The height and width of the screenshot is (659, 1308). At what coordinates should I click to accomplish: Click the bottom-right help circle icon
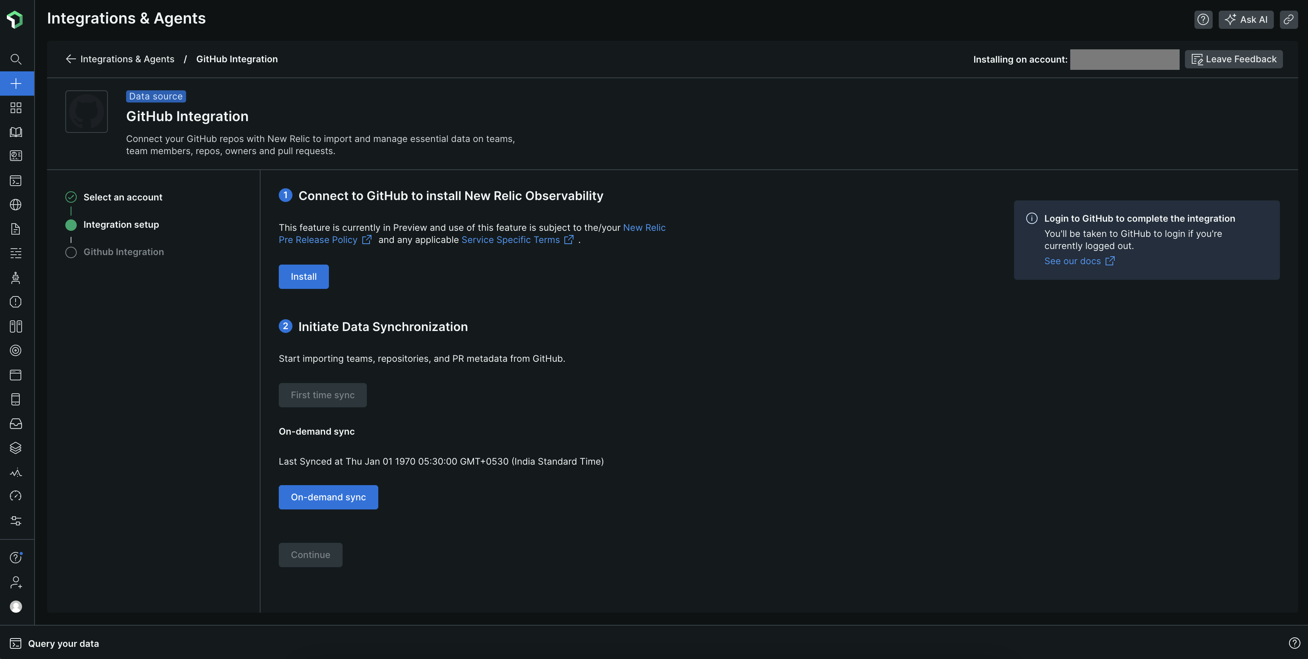coord(1294,643)
